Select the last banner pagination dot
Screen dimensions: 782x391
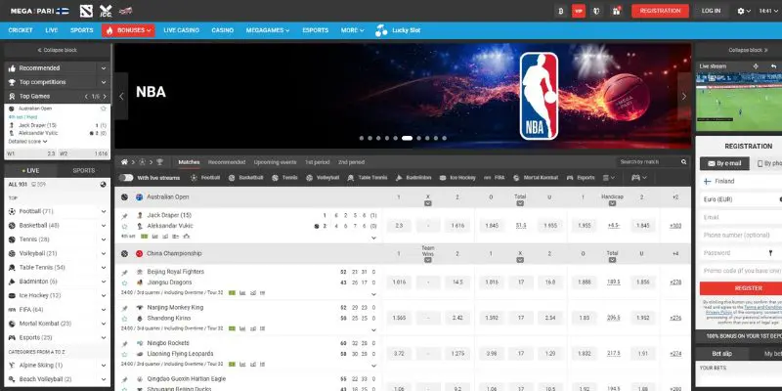click(445, 138)
